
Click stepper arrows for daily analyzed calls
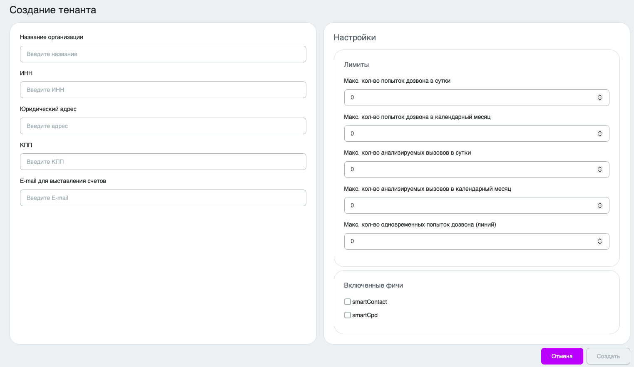[x=600, y=170]
